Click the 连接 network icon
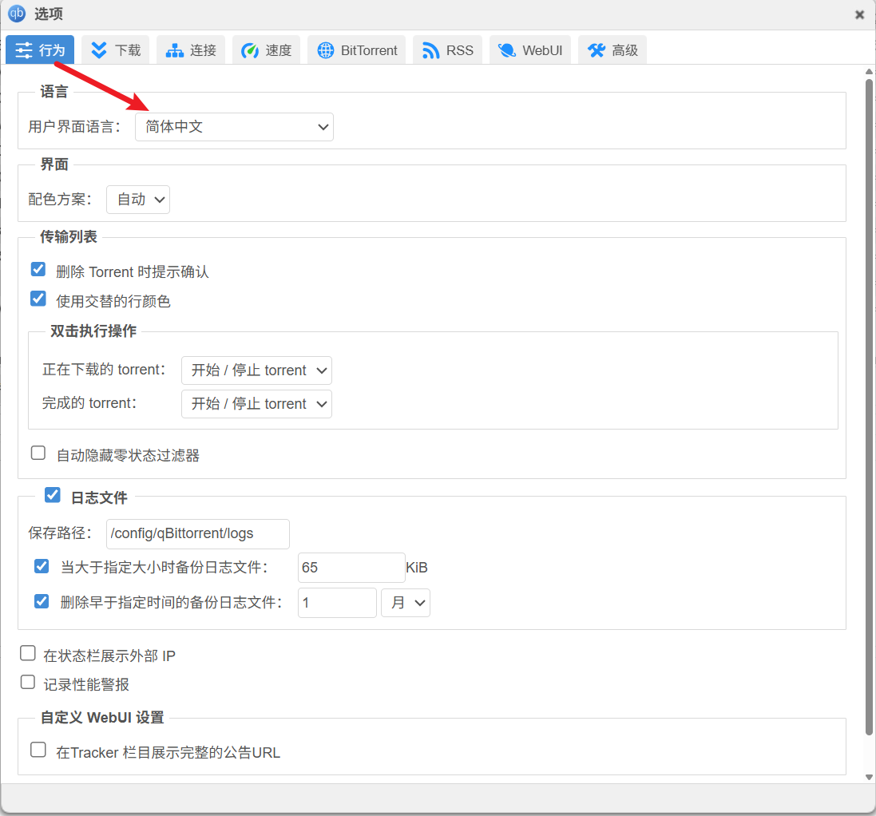 click(174, 50)
